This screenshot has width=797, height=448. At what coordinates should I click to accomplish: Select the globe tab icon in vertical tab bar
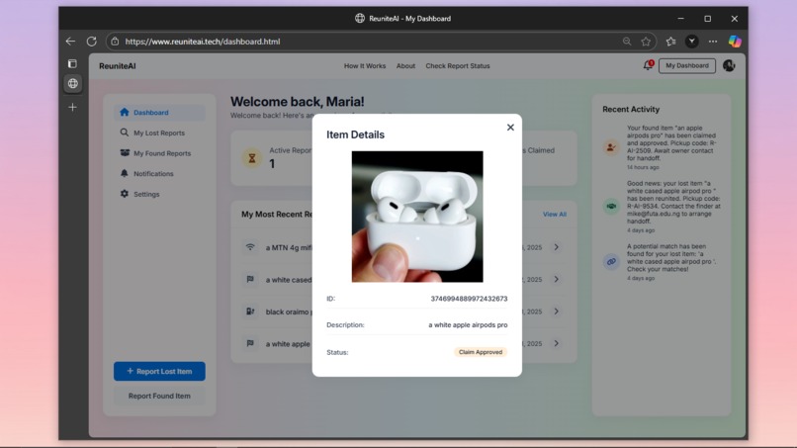coord(73,83)
